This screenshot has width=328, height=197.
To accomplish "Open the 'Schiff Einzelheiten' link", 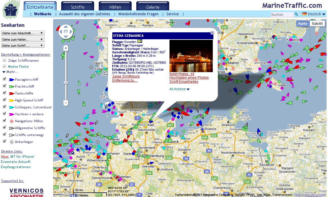I will (x=184, y=82).
